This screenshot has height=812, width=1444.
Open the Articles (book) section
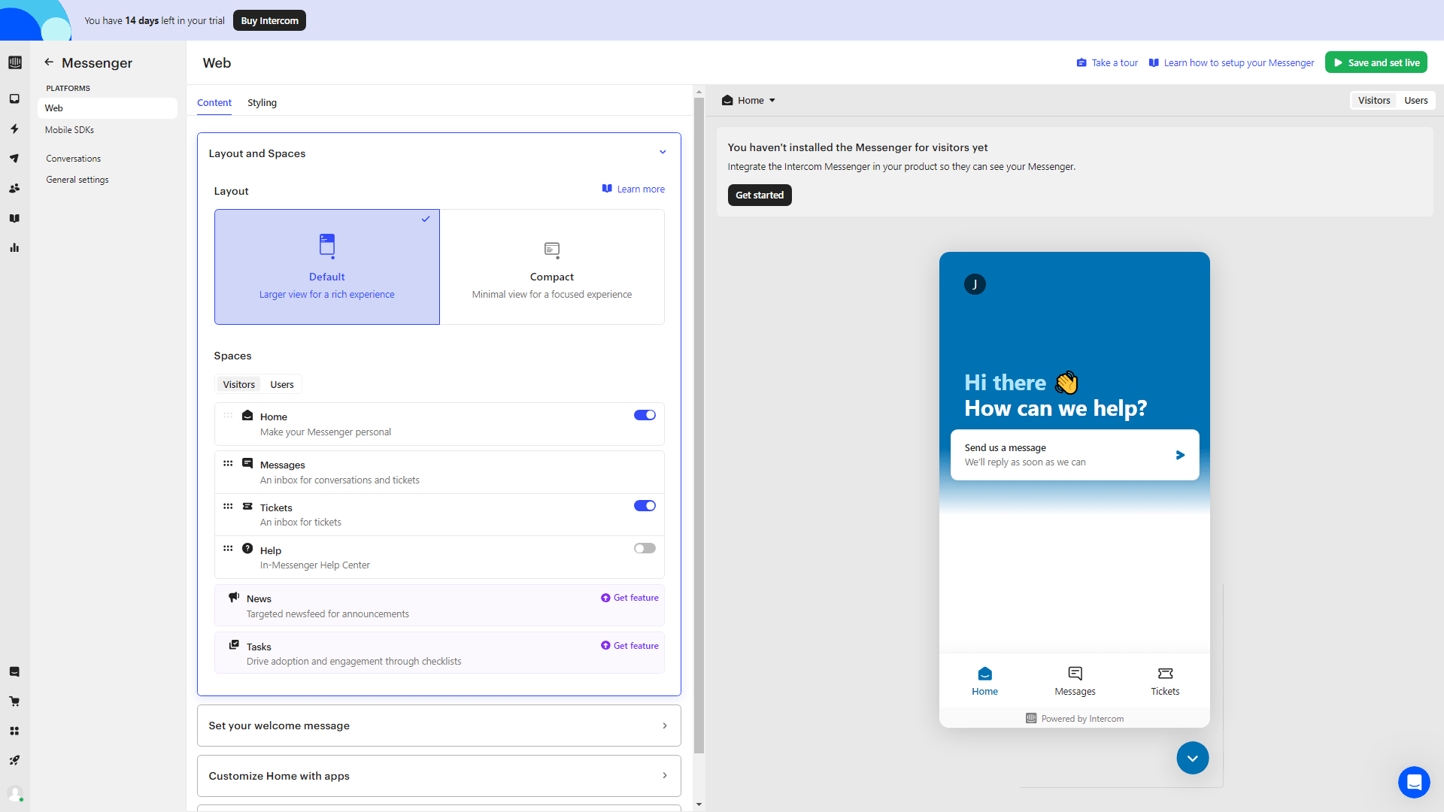pyautogui.click(x=14, y=218)
